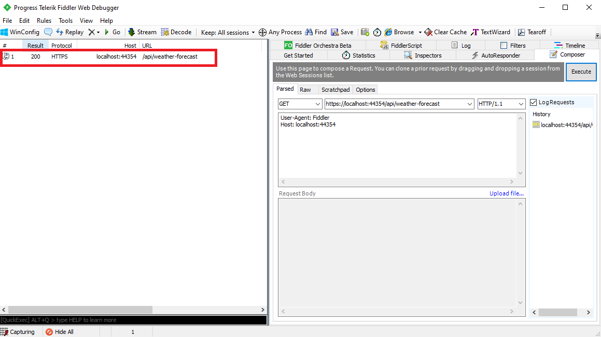
Task: Sort sessions by the Host column header
Action: point(108,46)
